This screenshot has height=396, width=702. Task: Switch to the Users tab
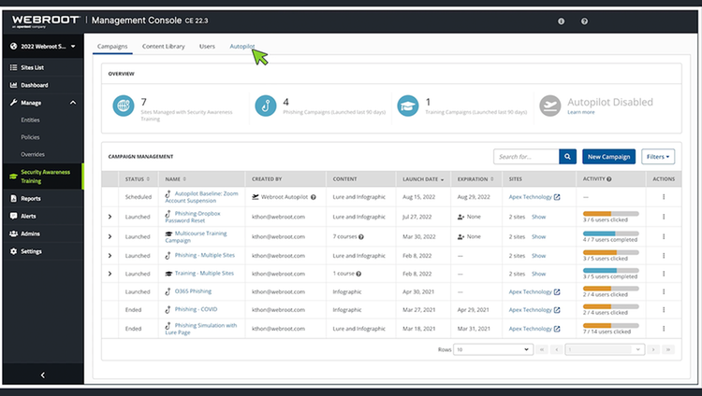207,46
